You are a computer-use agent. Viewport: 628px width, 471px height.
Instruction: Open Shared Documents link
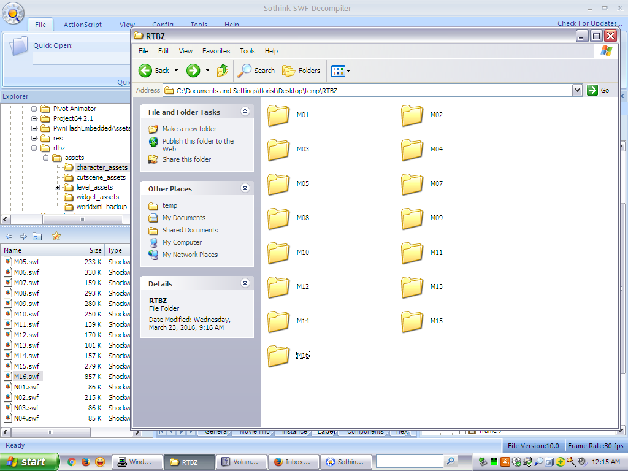tap(190, 230)
